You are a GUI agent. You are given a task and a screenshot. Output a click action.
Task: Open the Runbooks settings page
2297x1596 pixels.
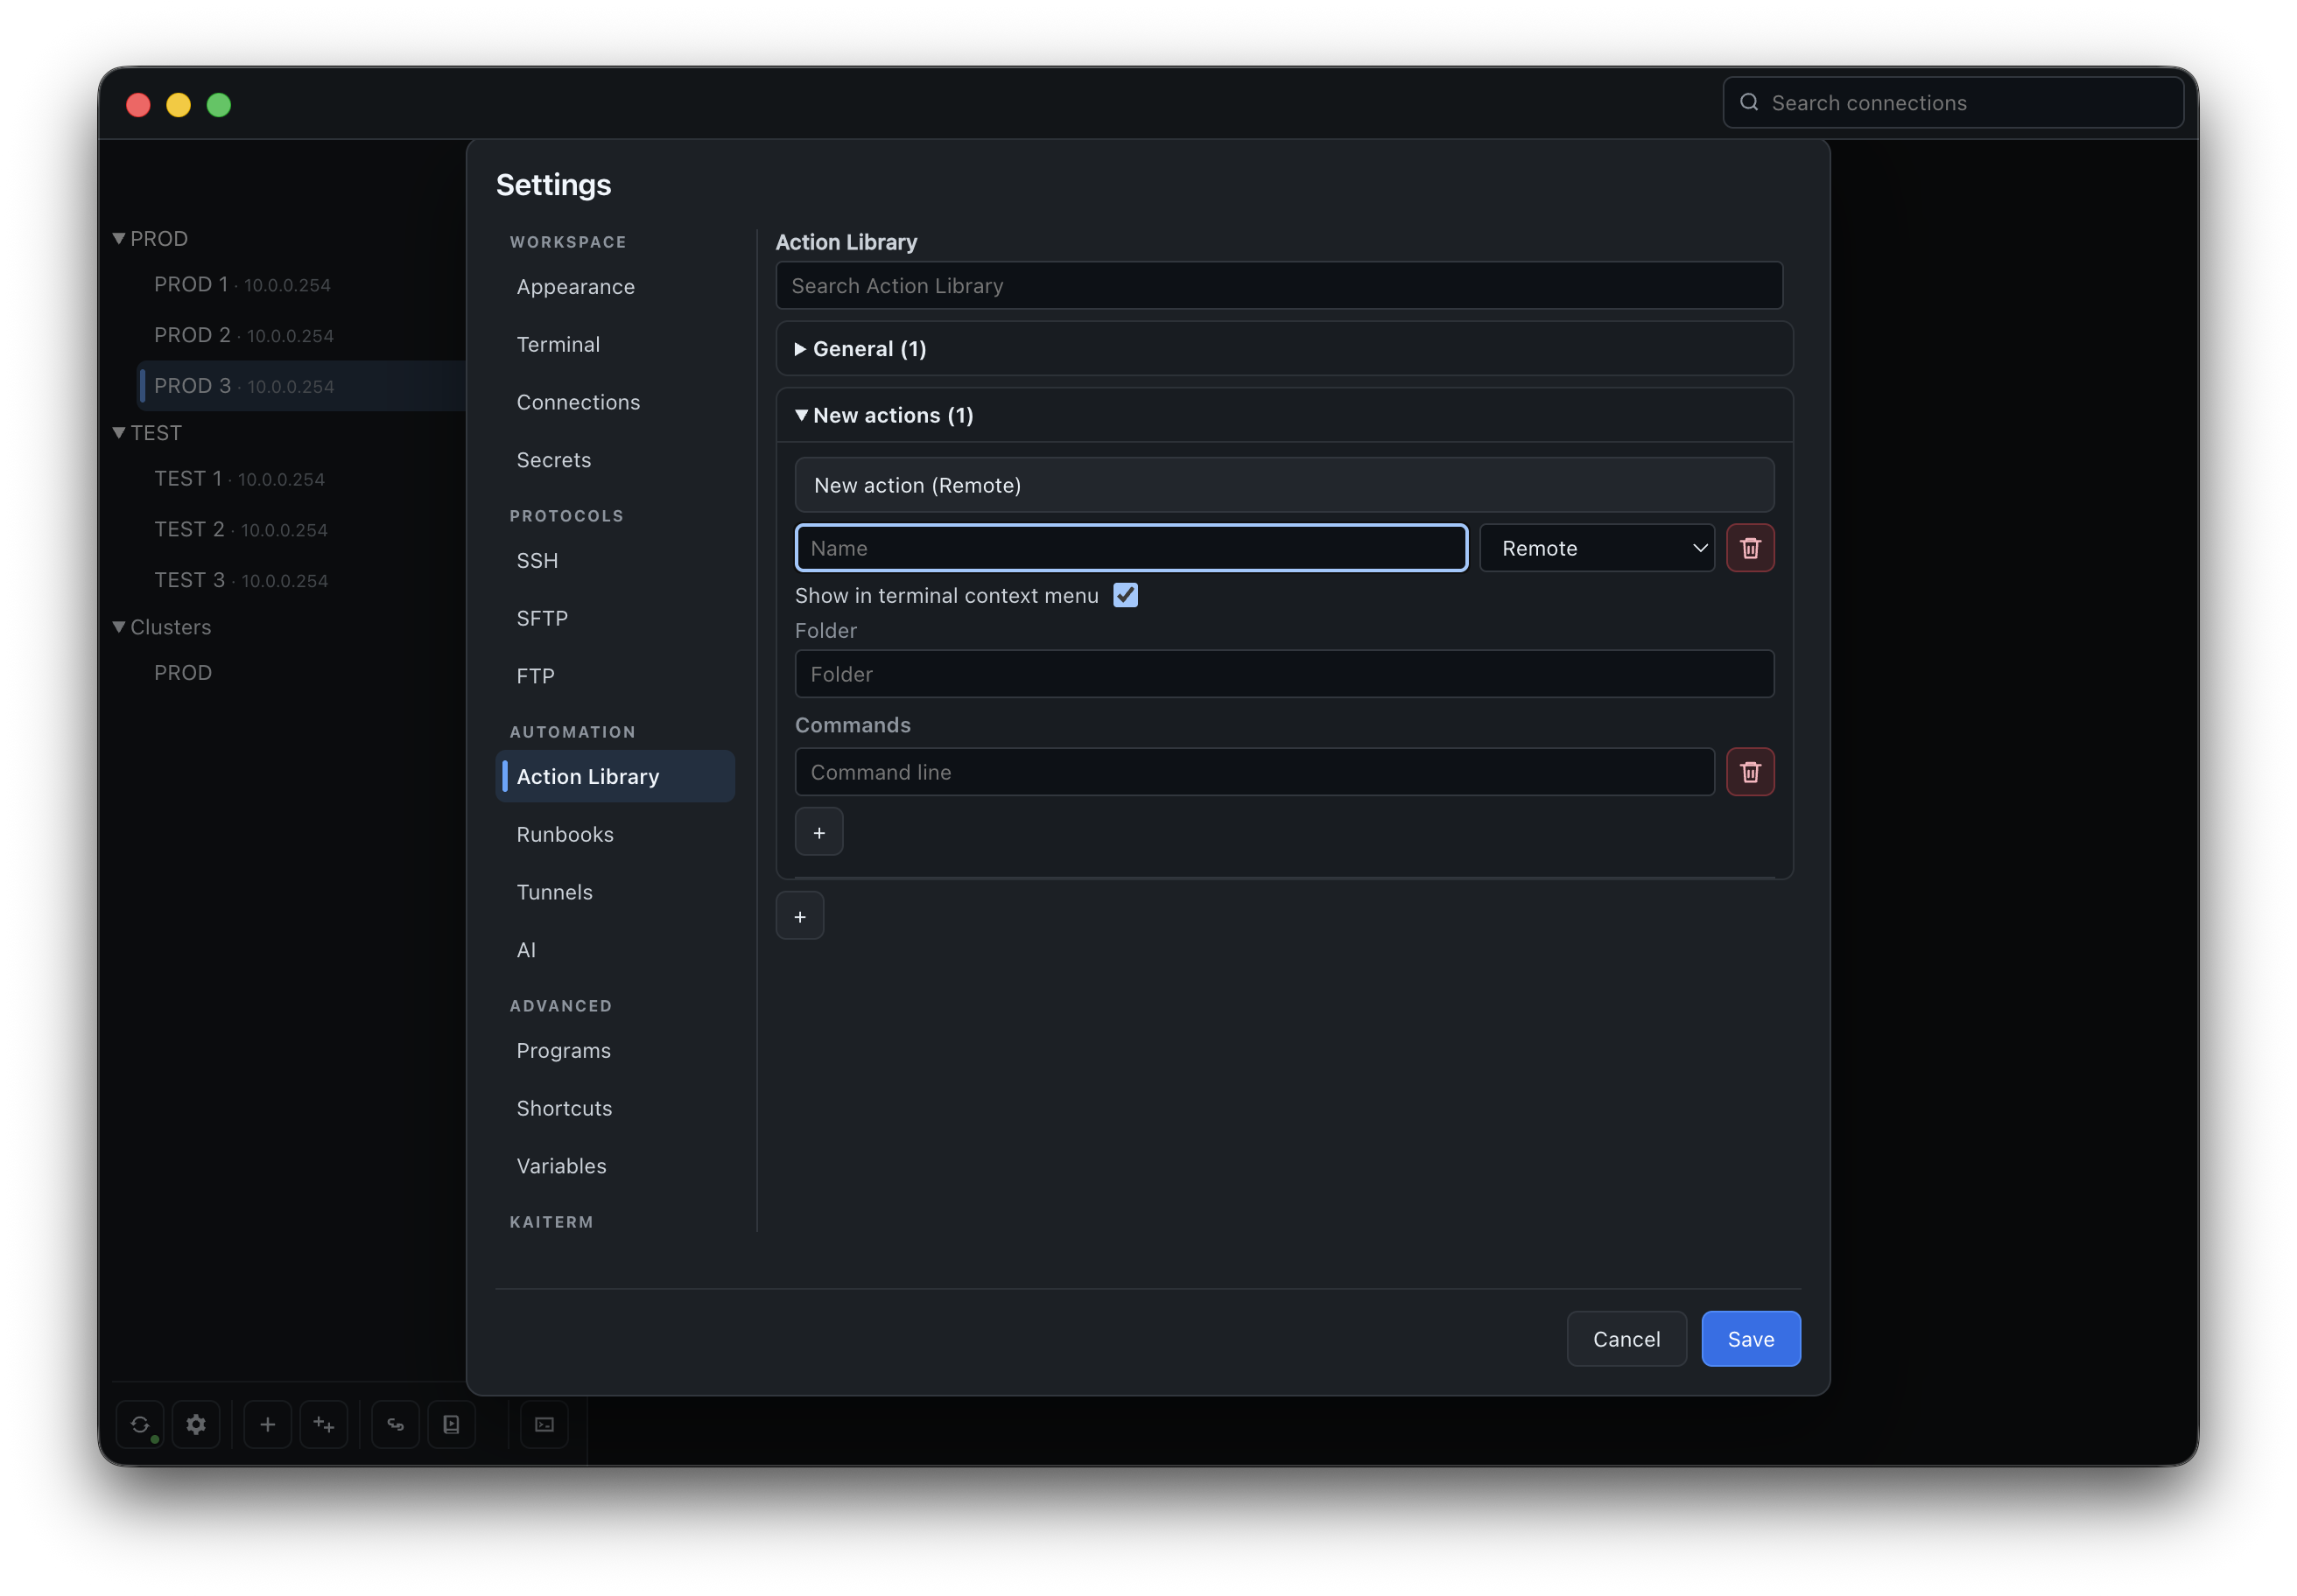615,834
